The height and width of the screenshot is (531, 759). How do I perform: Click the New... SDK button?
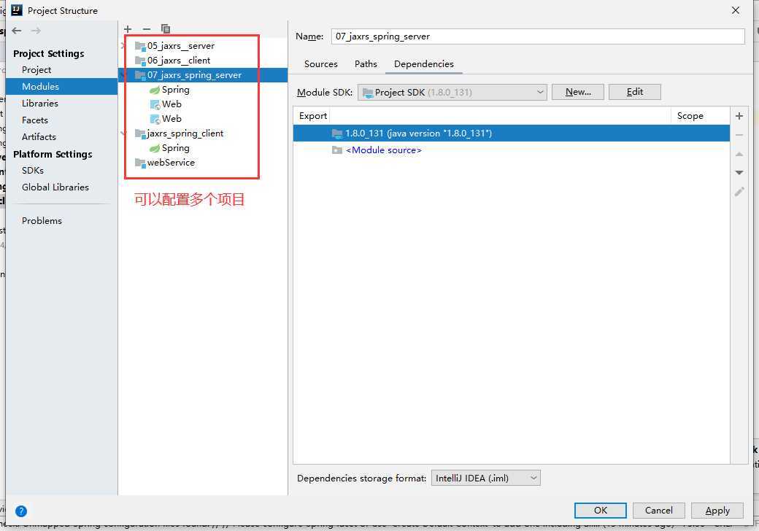pyautogui.click(x=578, y=92)
